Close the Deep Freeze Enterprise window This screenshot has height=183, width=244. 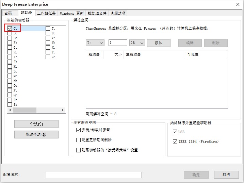tap(238, 4)
